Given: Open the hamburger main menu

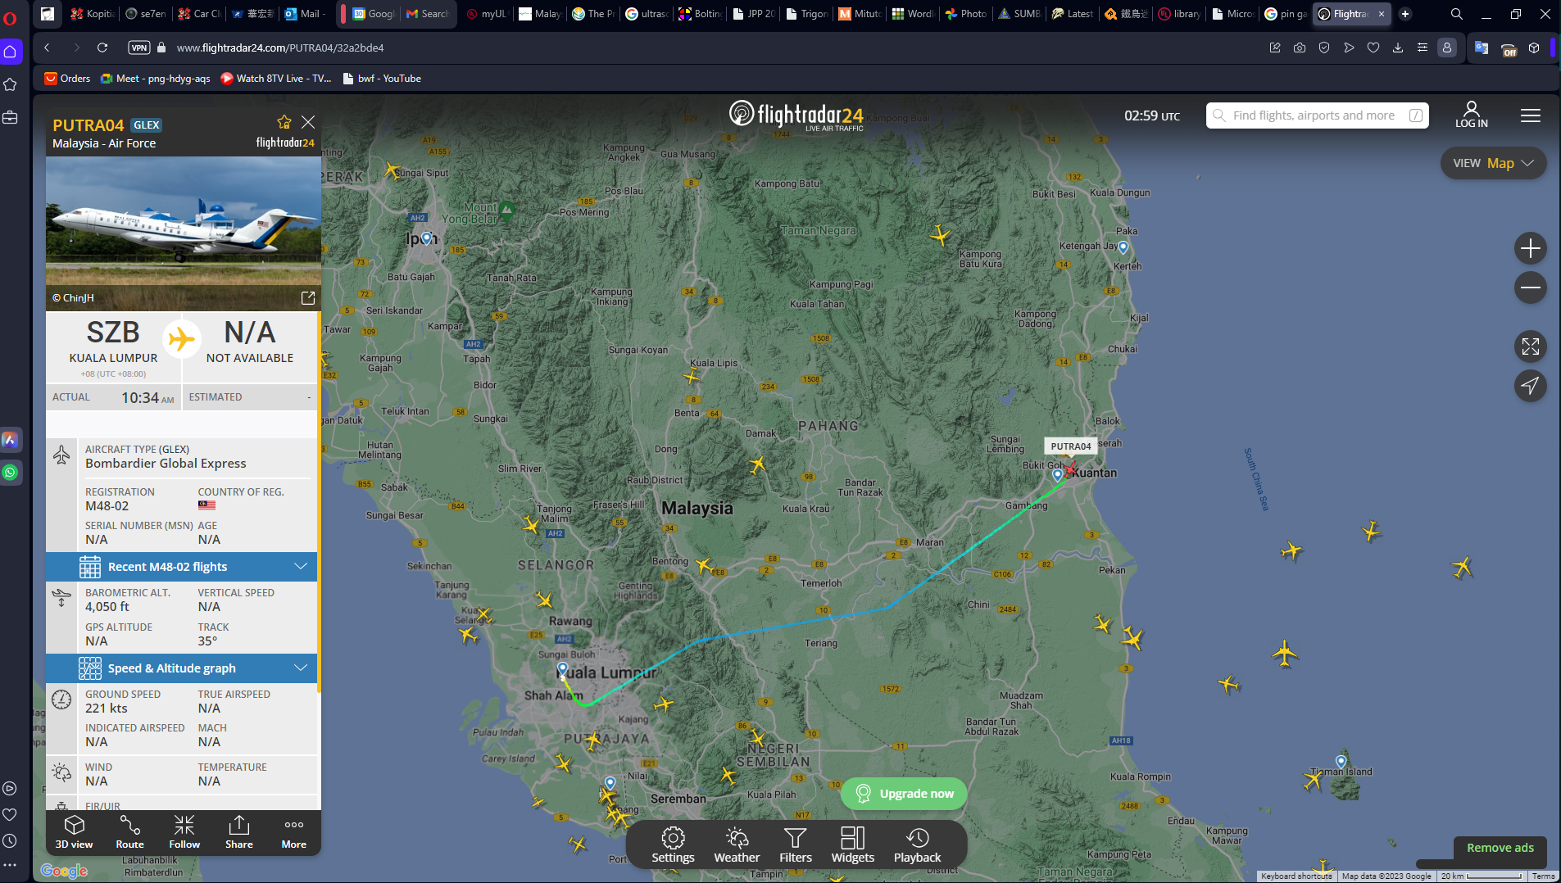Looking at the screenshot, I should (1531, 115).
